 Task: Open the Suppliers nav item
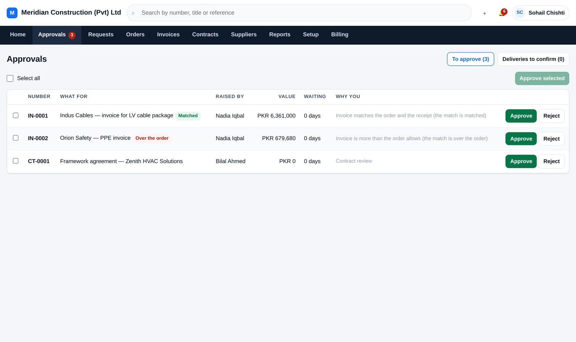pyautogui.click(x=244, y=35)
